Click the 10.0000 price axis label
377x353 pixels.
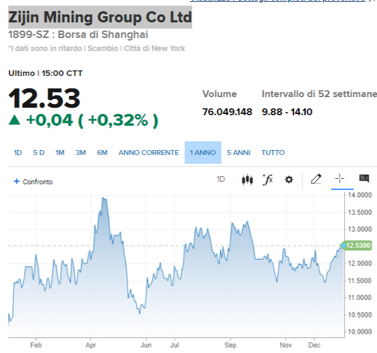(360, 332)
